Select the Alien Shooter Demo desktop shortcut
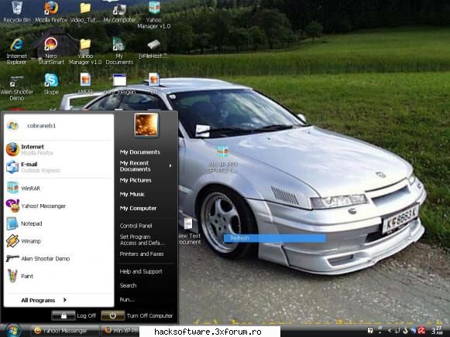The image size is (450, 337). point(16,87)
